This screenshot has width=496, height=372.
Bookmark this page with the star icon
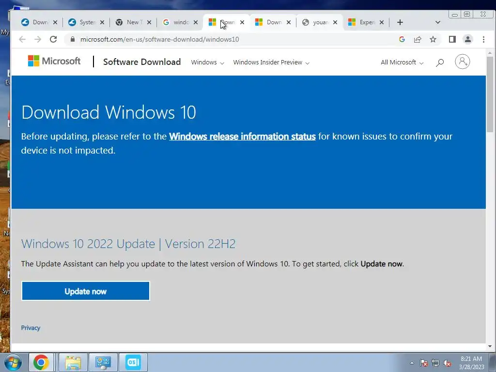(433, 39)
